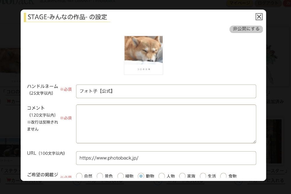Choose the 植物 genre option
Image resolution: width=291 pixels, height=194 pixels.
point(120,176)
